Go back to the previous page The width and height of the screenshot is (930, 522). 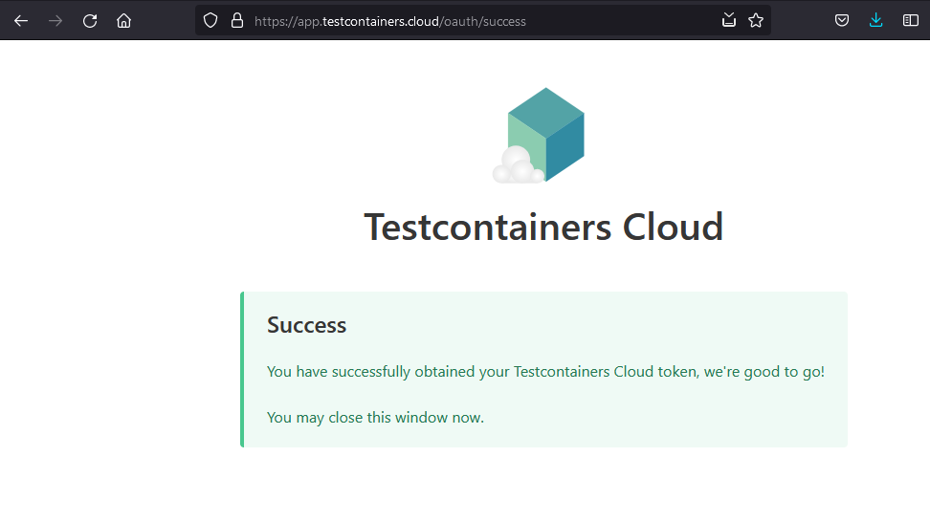21,20
